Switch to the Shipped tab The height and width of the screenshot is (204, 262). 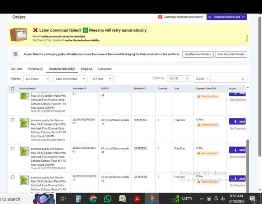coord(86,69)
